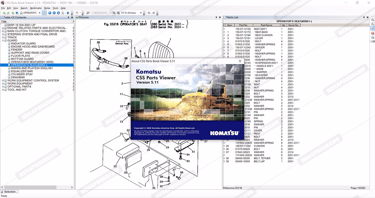Click the blue book icon in toolbar
Image resolution: width=375 pixels, height=198 pixels.
(68, 13)
